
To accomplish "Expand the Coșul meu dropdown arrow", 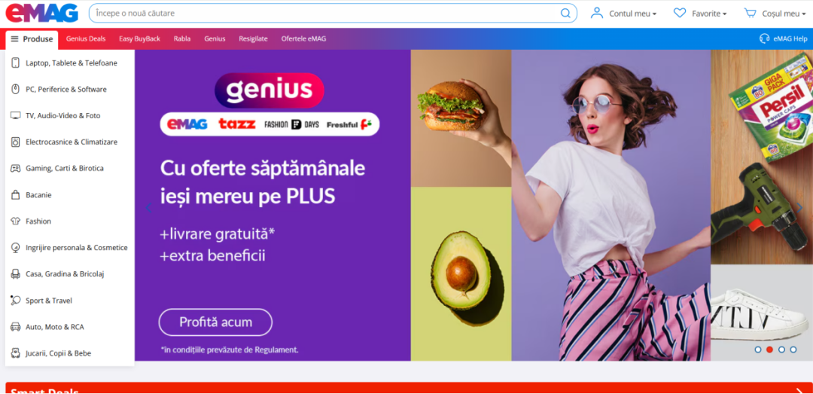I will [x=804, y=14].
